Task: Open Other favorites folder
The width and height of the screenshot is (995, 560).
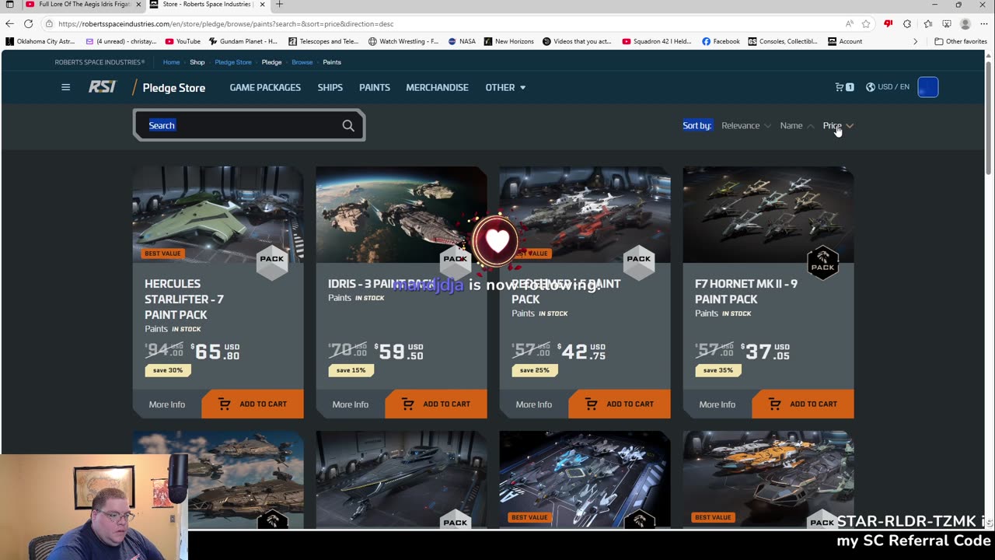Action: [x=960, y=41]
